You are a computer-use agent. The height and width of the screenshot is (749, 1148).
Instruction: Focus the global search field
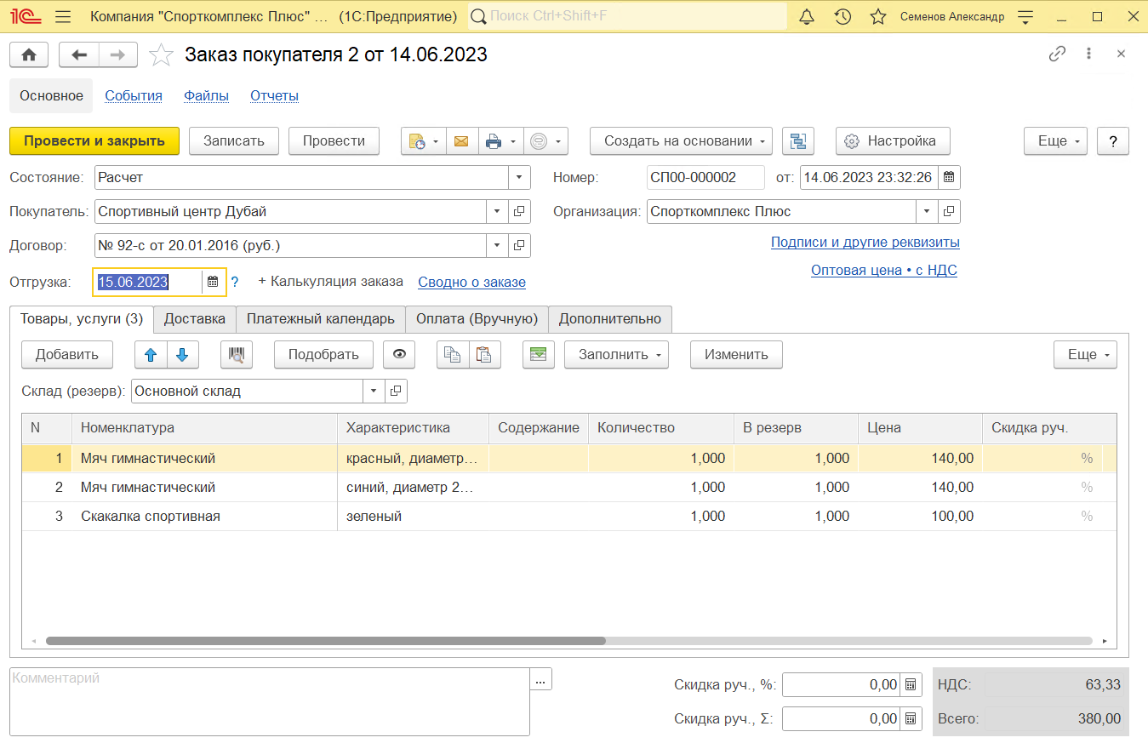(x=628, y=16)
